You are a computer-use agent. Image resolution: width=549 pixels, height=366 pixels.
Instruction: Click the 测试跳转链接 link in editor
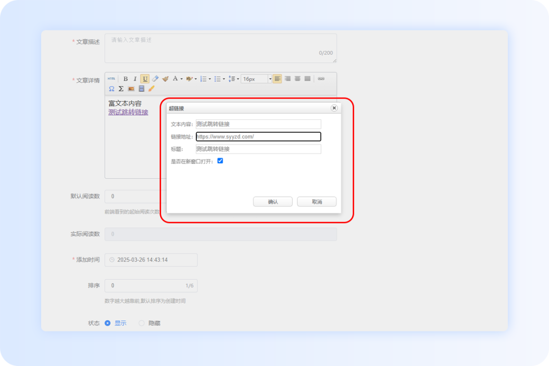128,112
